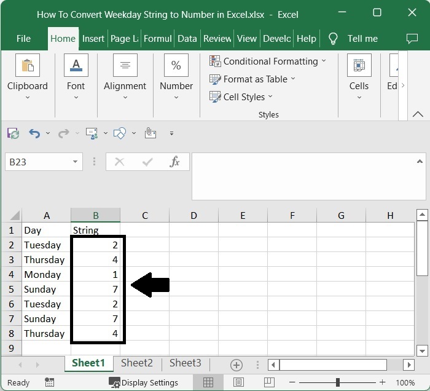The height and width of the screenshot is (391, 430).
Task: Open the Name Box dropdown arrow
Action: (75, 162)
